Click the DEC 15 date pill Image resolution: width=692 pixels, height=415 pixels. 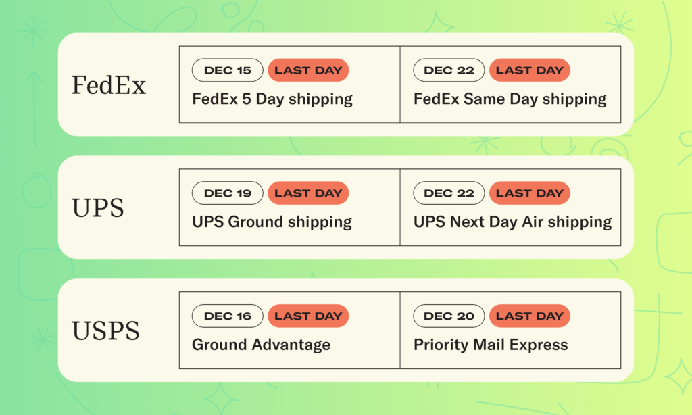click(227, 70)
